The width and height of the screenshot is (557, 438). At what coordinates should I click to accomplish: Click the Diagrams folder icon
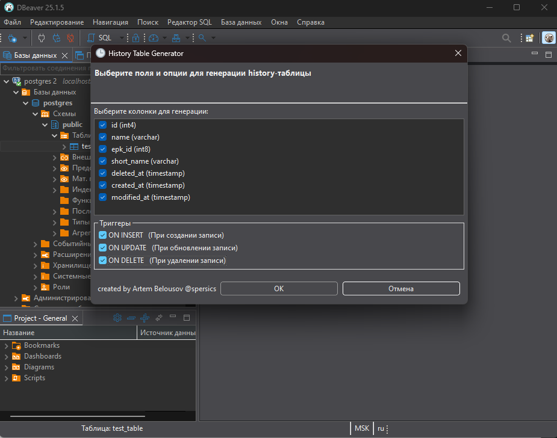16,367
